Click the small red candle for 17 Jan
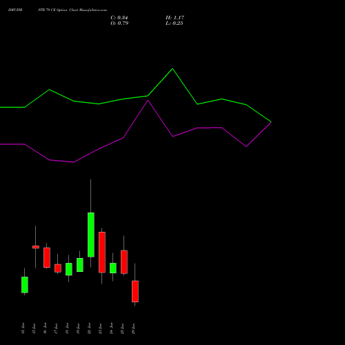The height and width of the screenshot is (345, 345). 58,268
